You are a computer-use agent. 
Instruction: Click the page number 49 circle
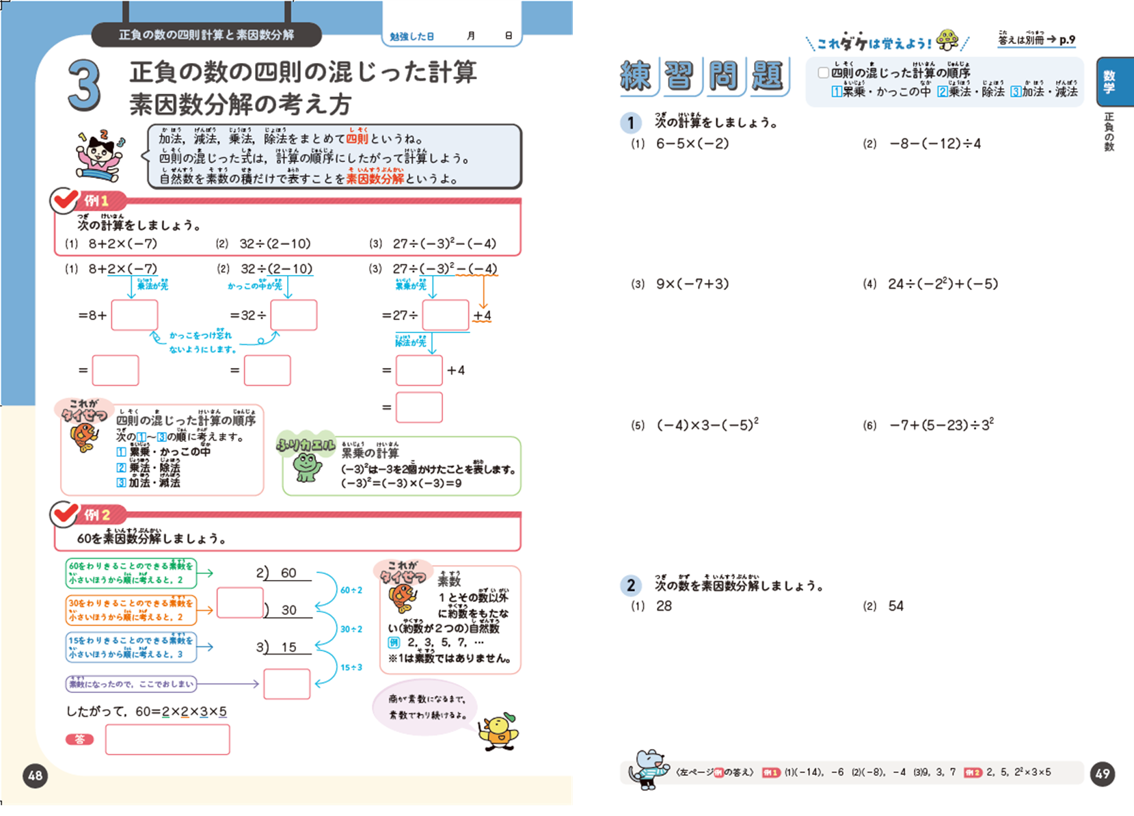tap(1103, 774)
